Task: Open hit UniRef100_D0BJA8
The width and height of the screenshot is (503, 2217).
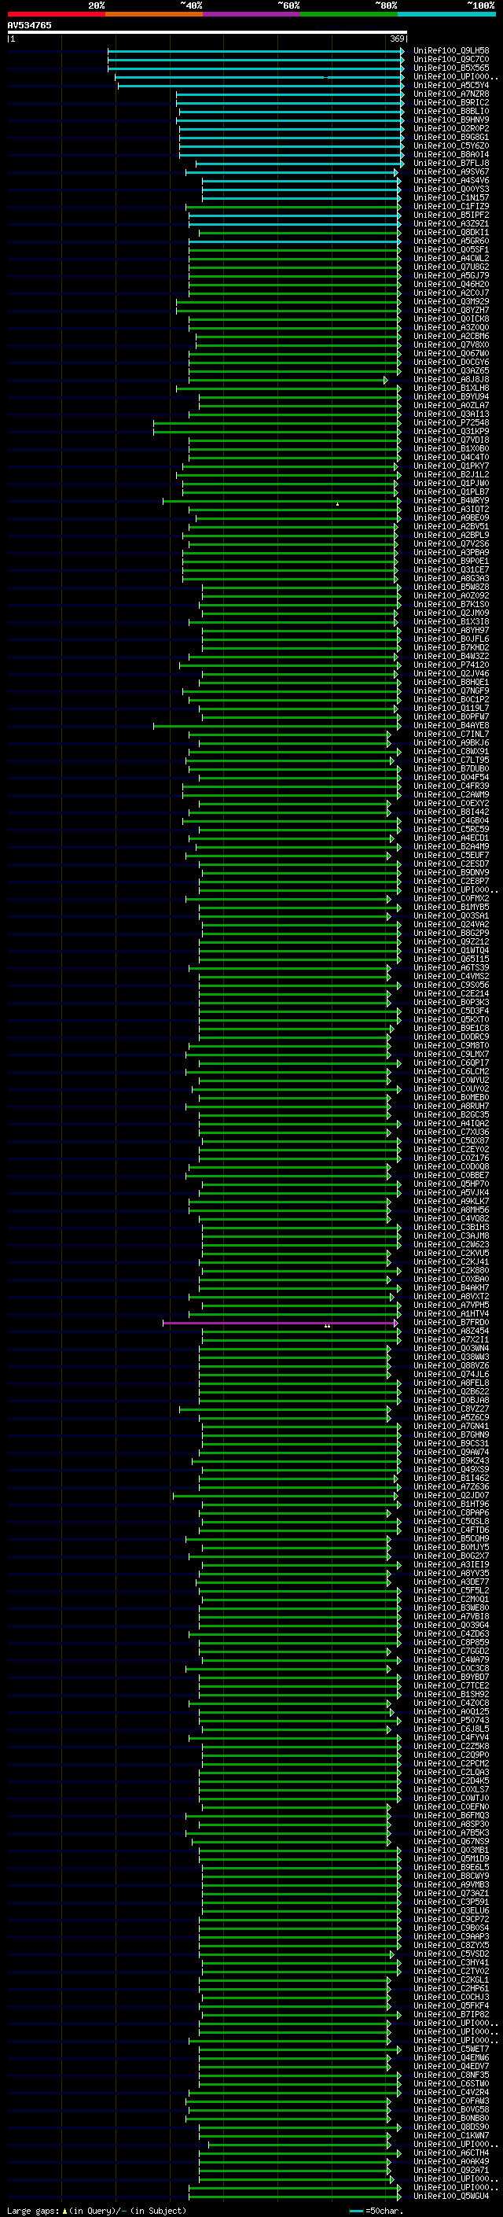Action: pyautogui.click(x=451, y=1399)
